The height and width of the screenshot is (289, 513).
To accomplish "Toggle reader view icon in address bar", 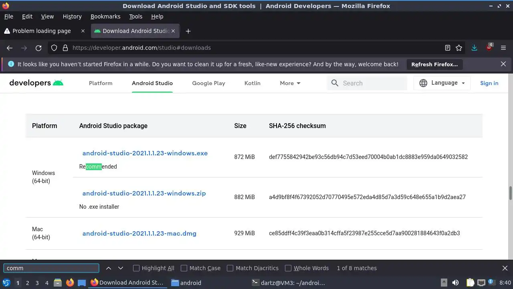I will pos(448,48).
